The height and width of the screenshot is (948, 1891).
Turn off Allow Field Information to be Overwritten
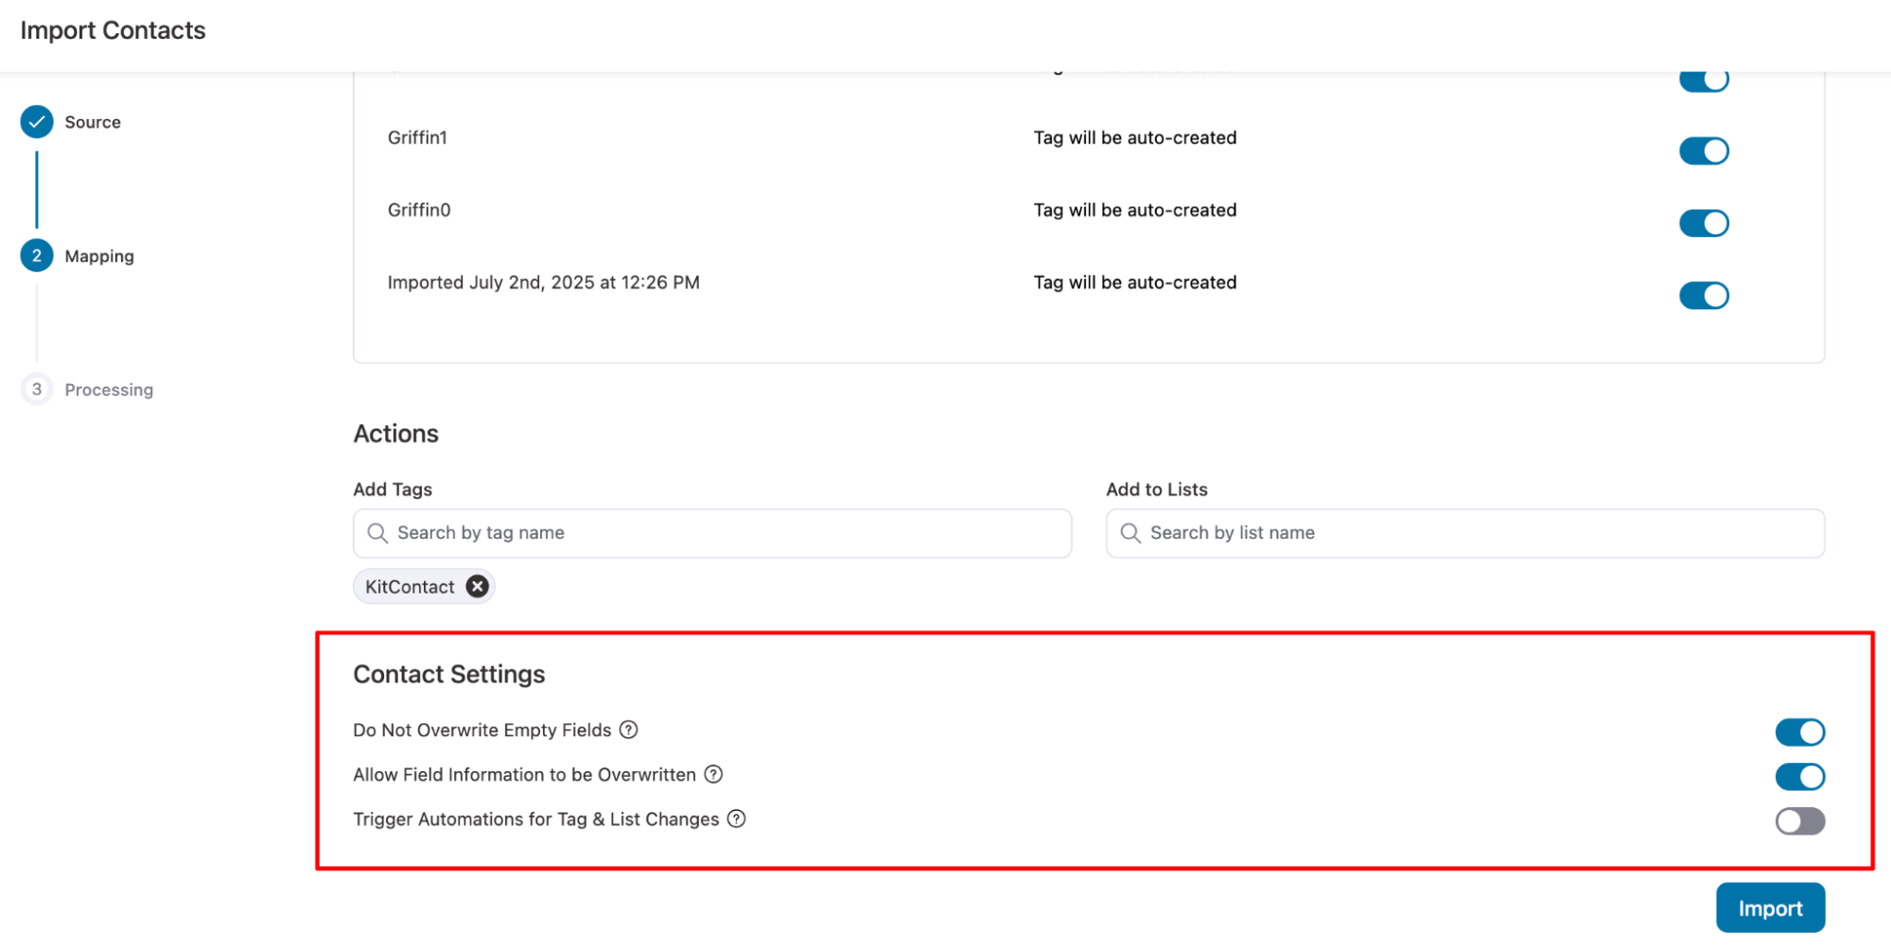tap(1799, 777)
